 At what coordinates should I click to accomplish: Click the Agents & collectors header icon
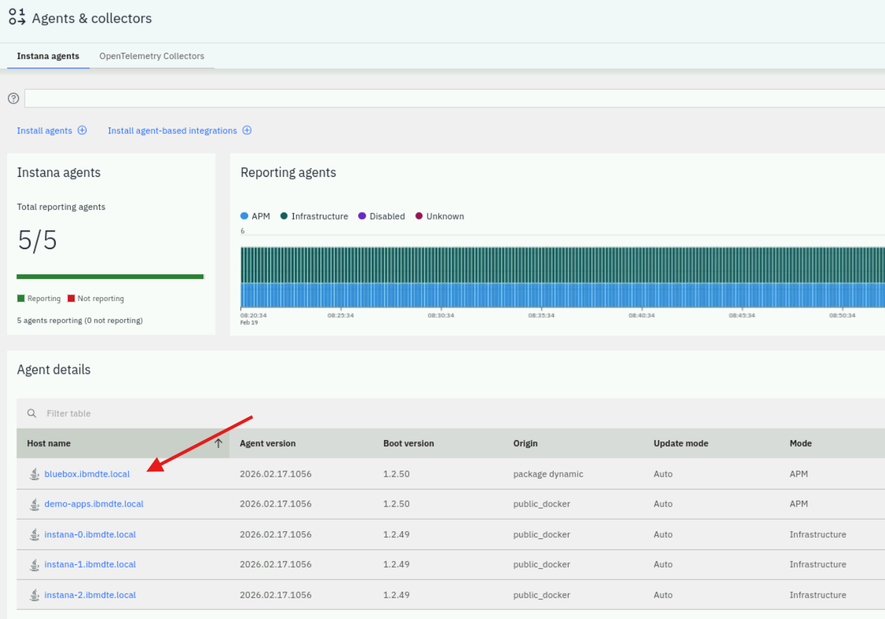17,18
